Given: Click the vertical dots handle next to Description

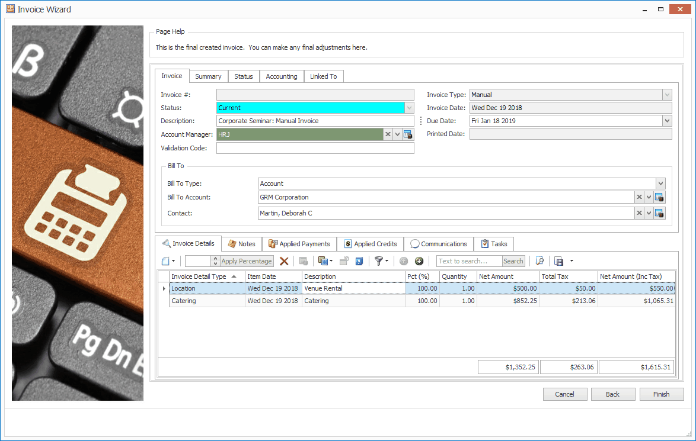Looking at the screenshot, I should pos(421,121).
